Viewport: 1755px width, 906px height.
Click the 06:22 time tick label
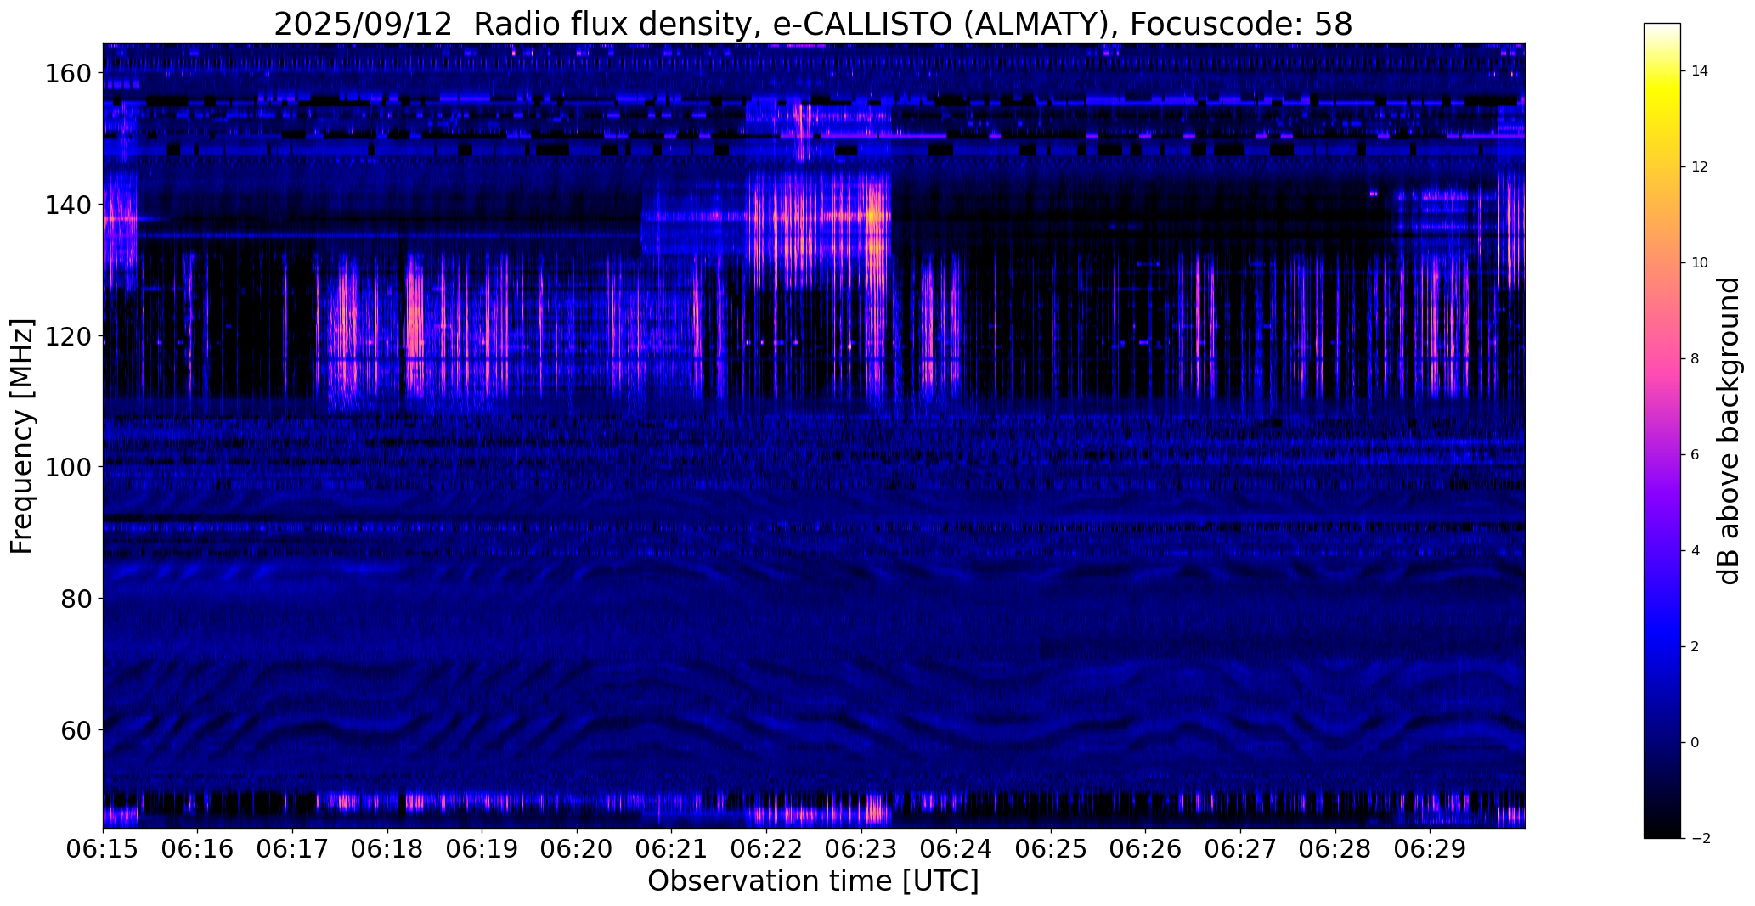click(766, 848)
